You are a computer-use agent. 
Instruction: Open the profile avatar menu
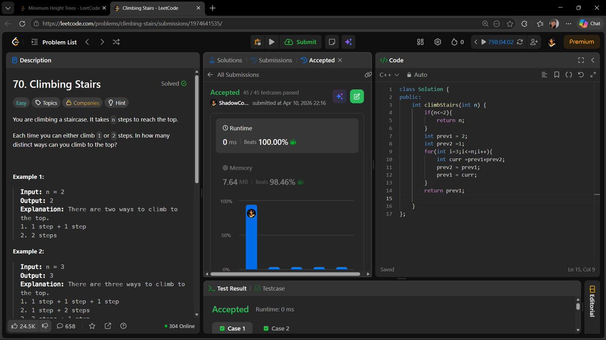click(552, 42)
